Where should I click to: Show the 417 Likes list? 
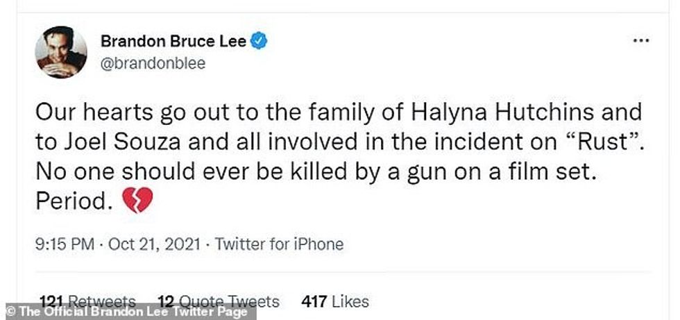click(x=335, y=301)
